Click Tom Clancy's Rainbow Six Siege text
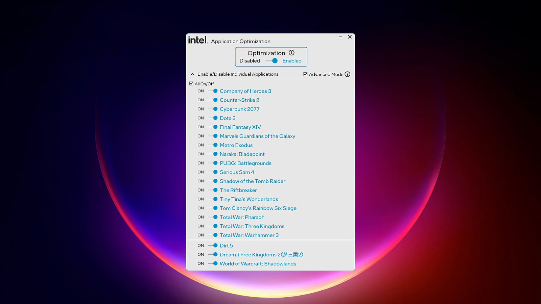Image resolution: width=541 pixels, height=304 pixels. coord(258,208)
